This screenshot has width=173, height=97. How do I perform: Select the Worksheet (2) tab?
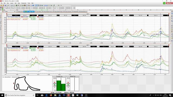pyautogui.click(x=83, y=12)
